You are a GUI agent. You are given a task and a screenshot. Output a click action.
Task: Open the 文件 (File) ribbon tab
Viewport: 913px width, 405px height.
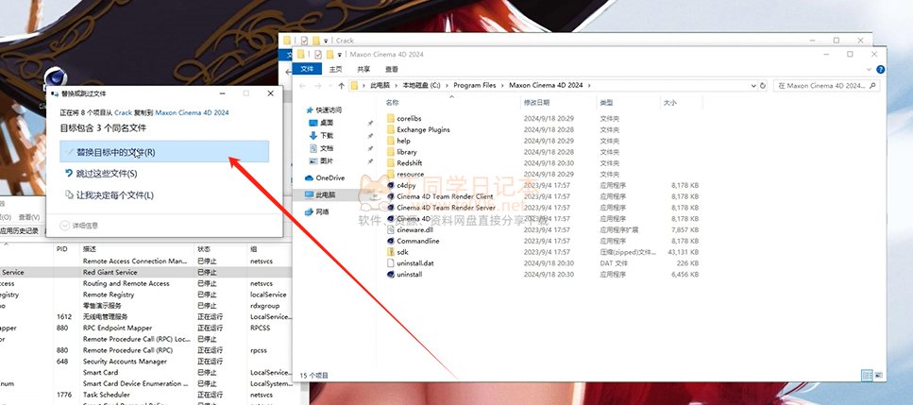[x=307, y=69]
